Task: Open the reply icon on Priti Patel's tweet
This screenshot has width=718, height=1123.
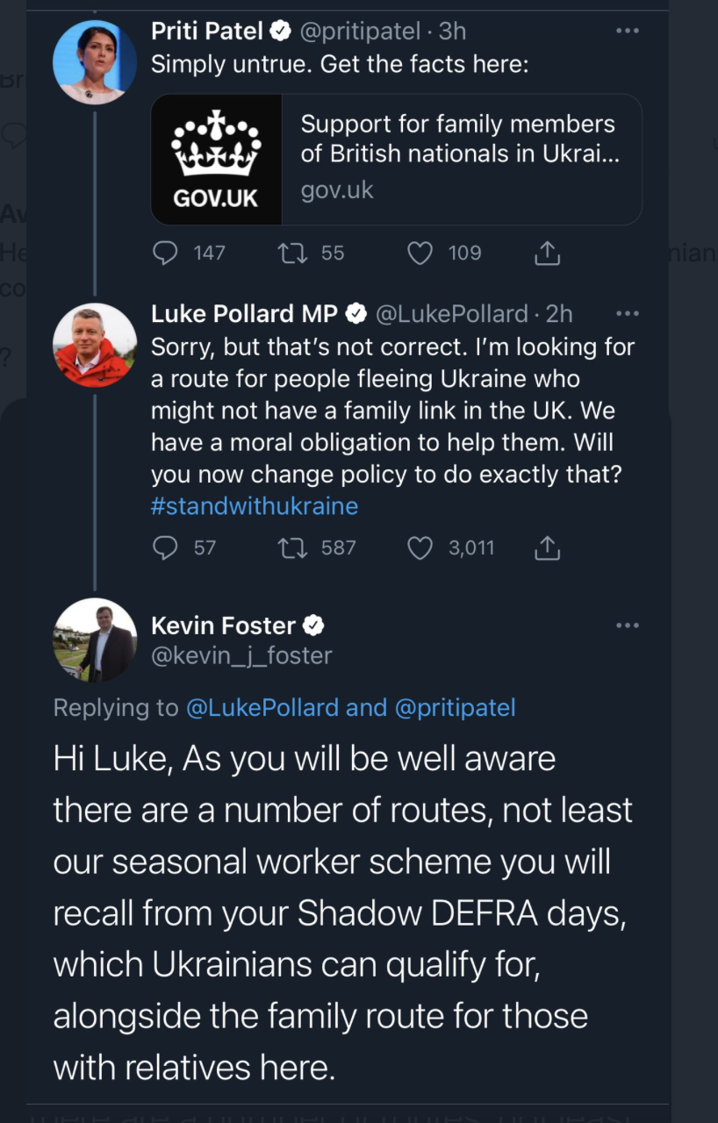Action: 166,253
